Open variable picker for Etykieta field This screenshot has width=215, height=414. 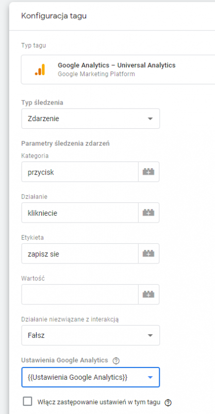pyautogui.click(x=148, y=254)
